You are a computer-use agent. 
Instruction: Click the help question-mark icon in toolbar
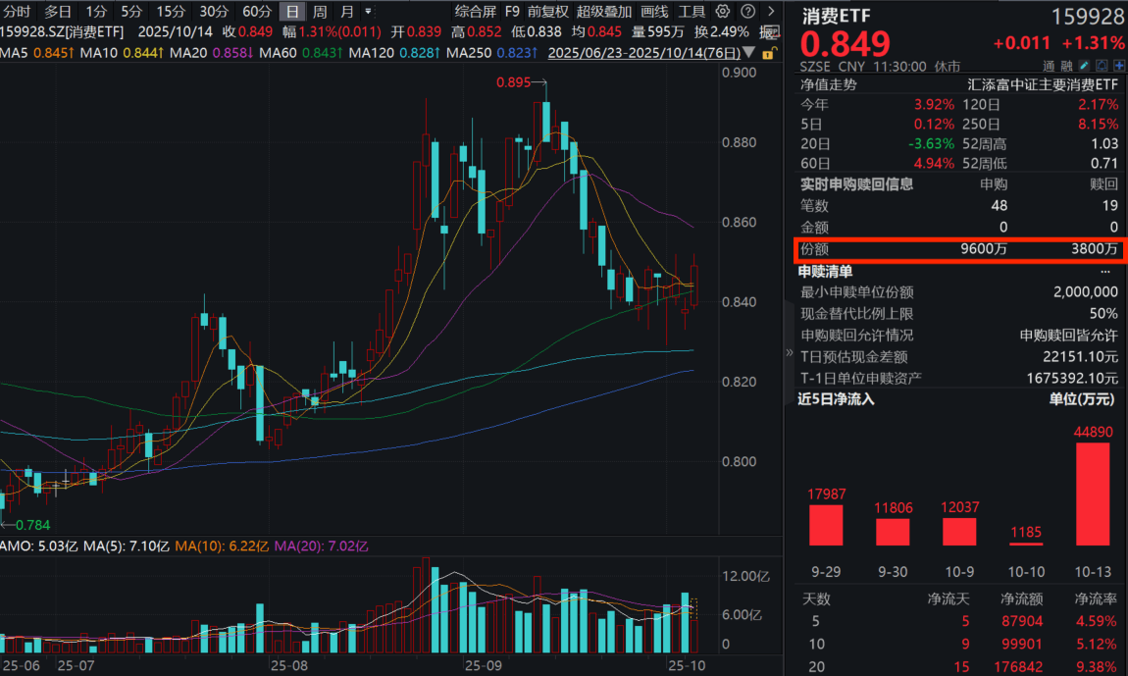point(748,10)
